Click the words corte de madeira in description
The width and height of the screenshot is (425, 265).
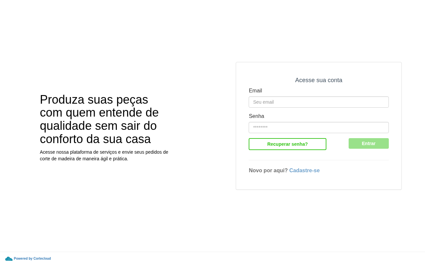57,159
